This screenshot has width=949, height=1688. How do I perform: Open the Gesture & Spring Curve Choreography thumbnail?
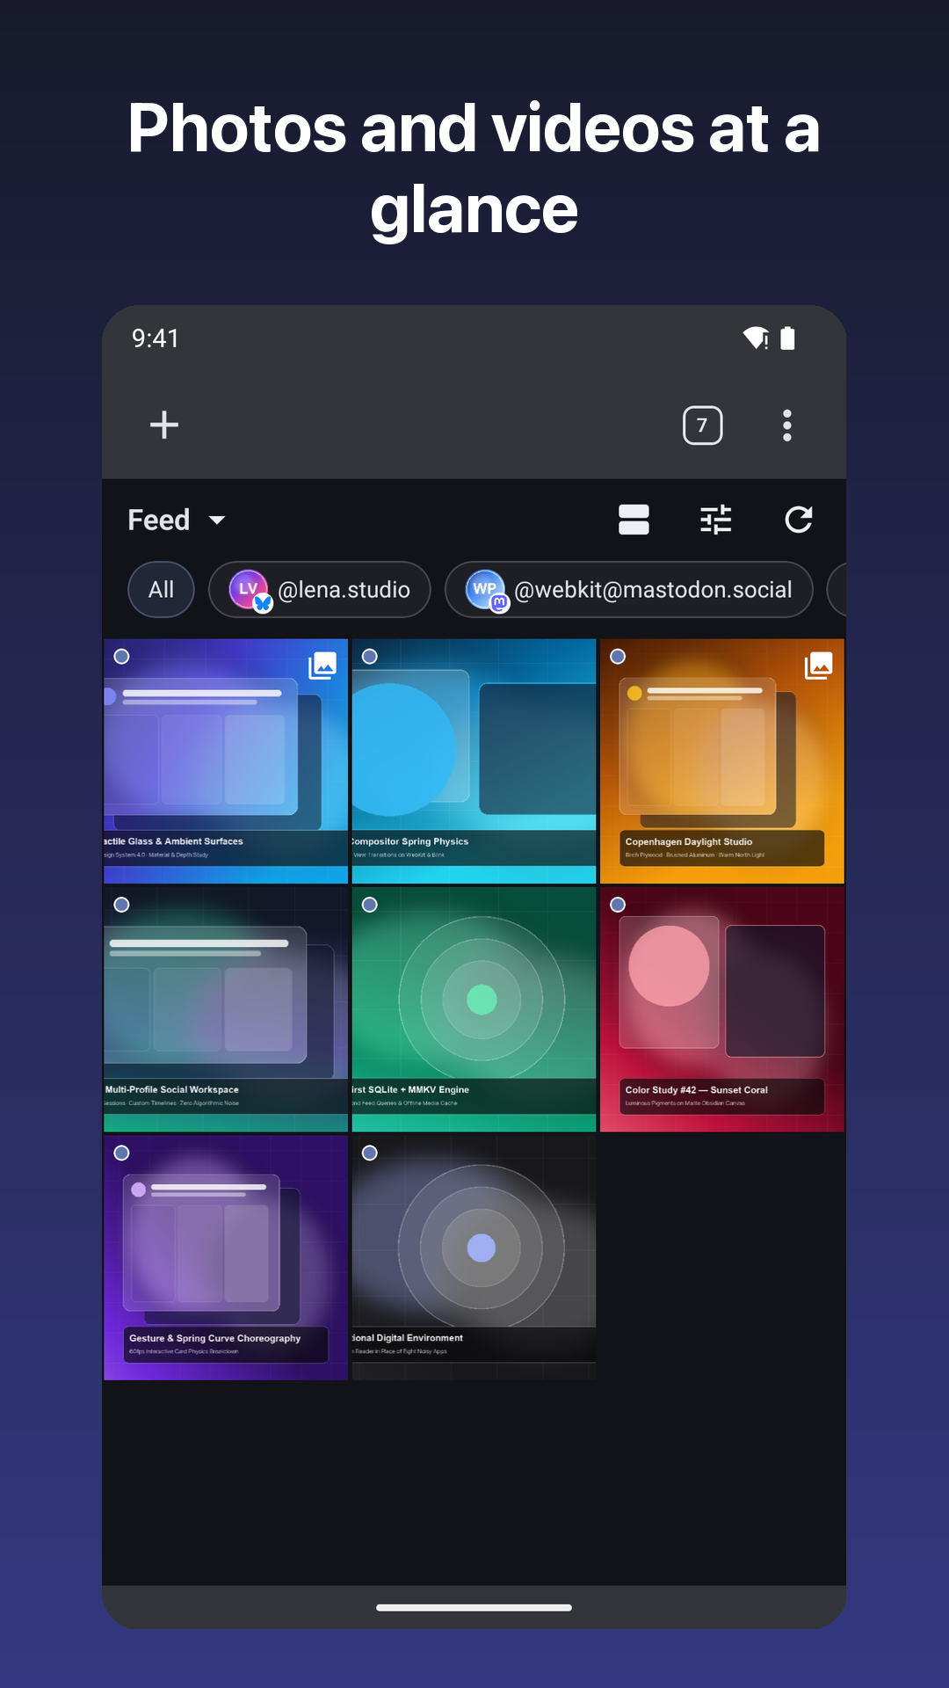pyautogui.click(x=226, y=1257)
